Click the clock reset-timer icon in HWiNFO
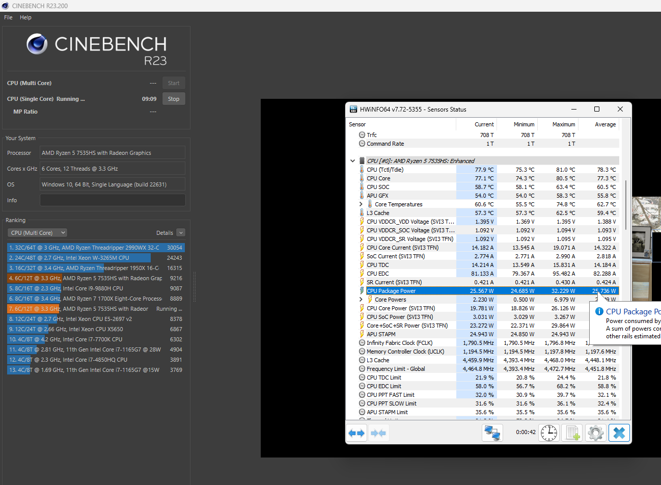661x485 pixels. pos(549,433)
